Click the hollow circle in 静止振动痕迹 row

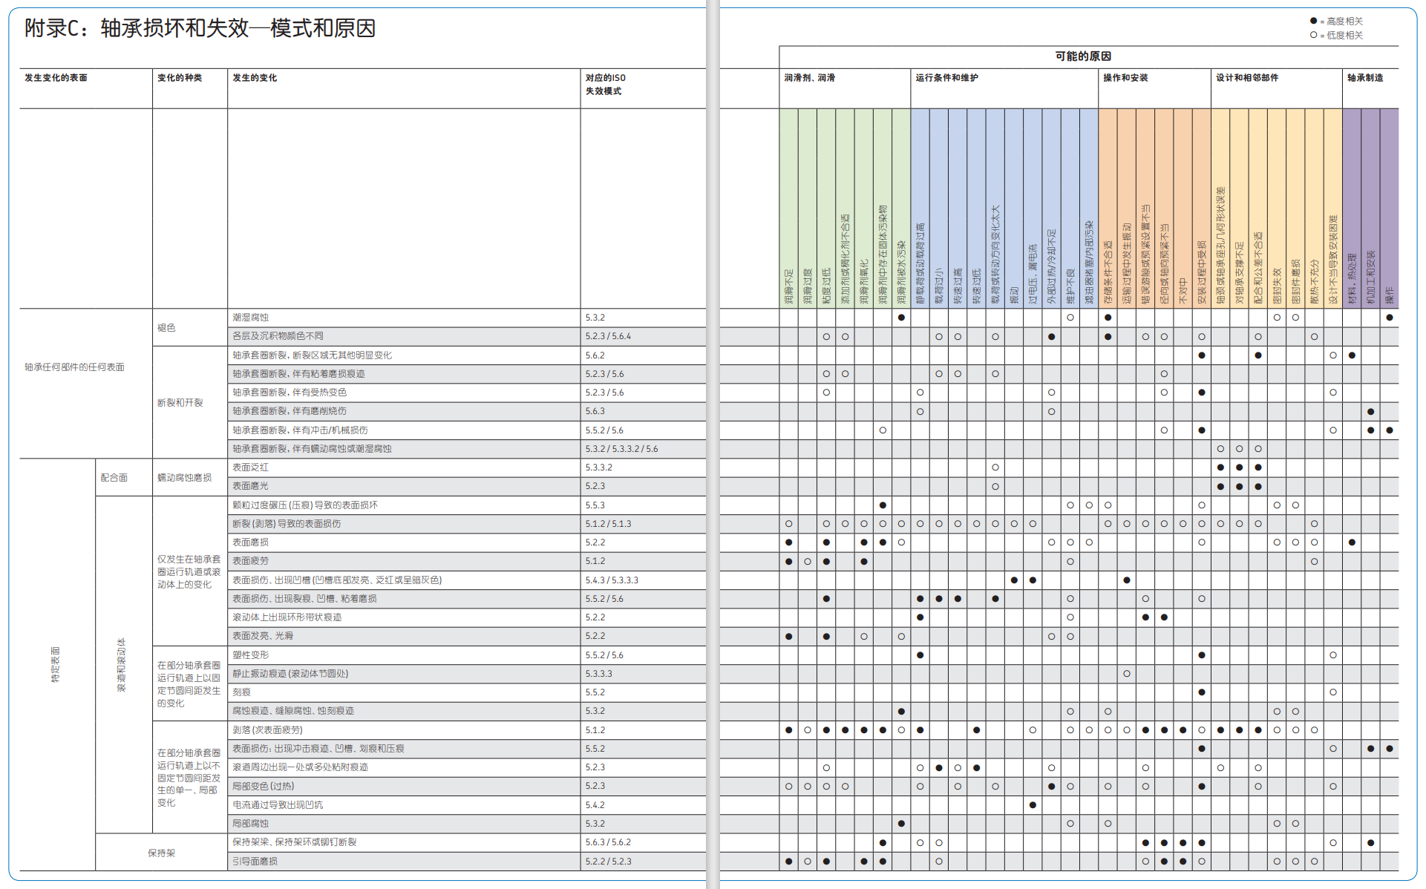(1127, 674)
